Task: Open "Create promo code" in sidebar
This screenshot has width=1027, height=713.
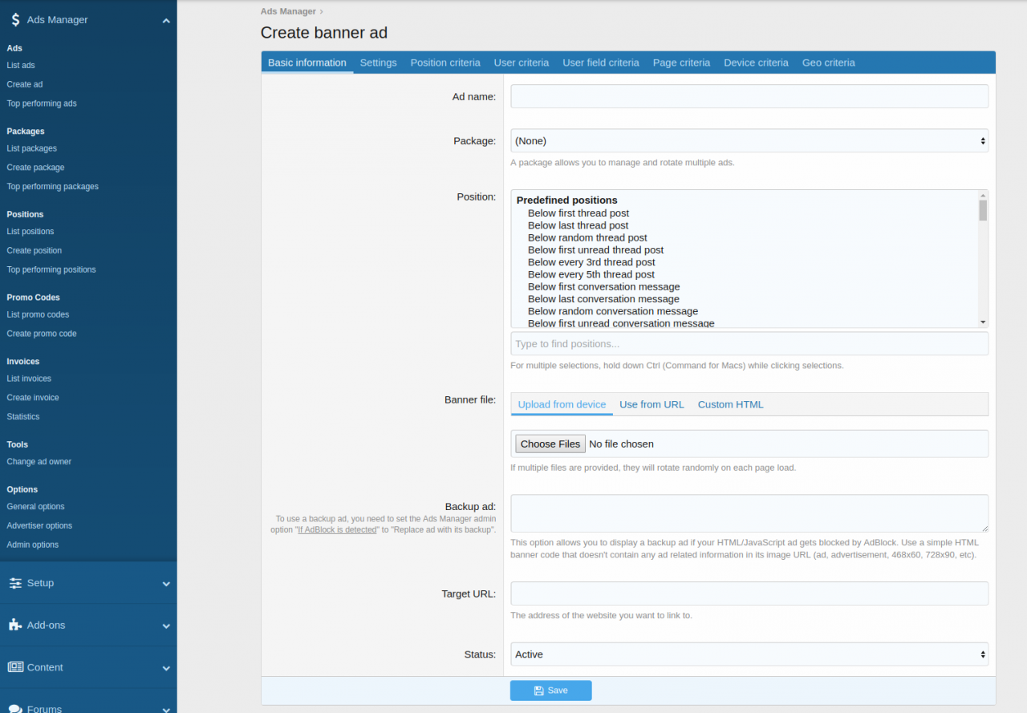Action: point(41,333)
